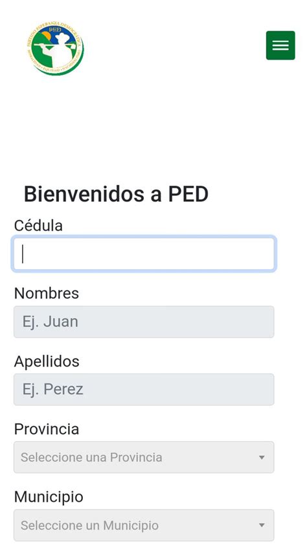Click the Seleccione una Provincia placeholder text
This screenshot has height=551, width=307.
pos(91,457)
